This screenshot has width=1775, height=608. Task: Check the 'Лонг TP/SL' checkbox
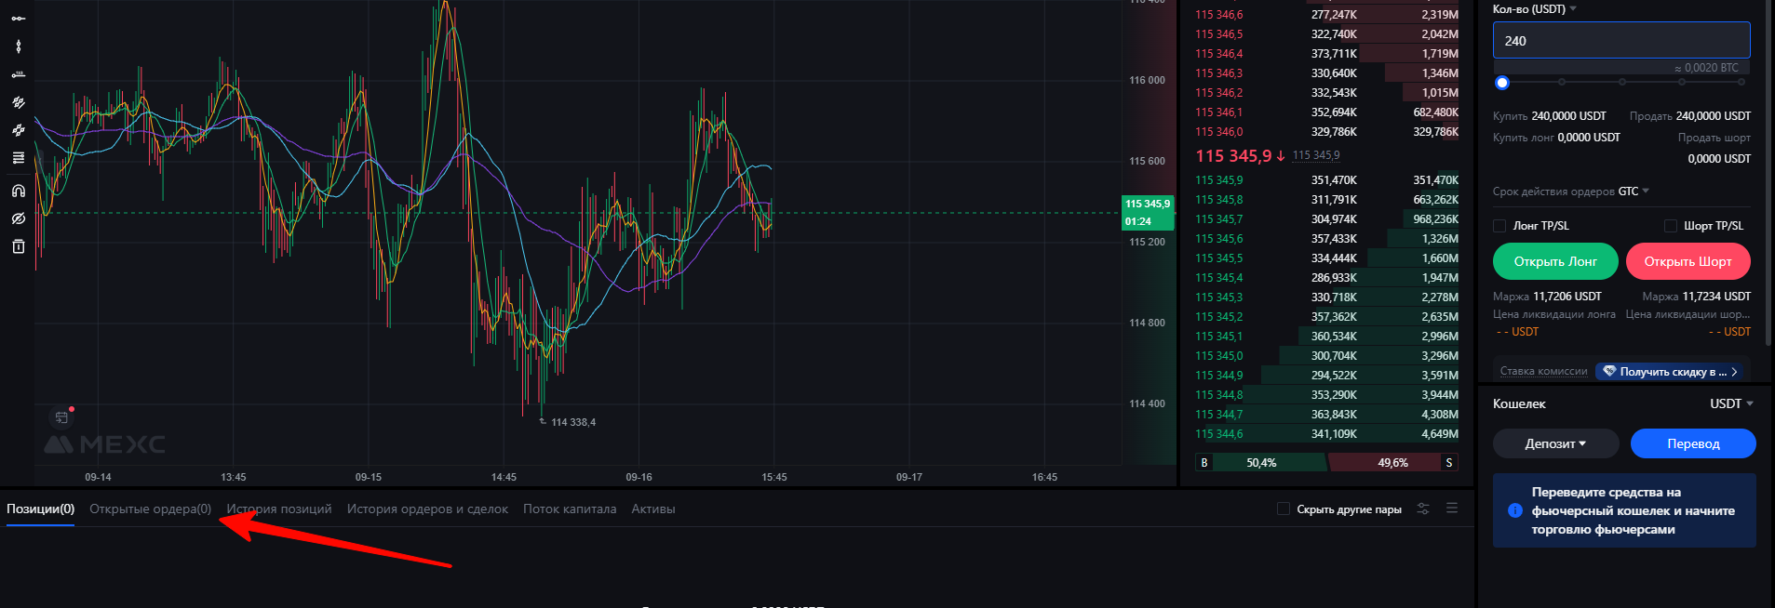pyautogui.click(x=1499, y=226)
